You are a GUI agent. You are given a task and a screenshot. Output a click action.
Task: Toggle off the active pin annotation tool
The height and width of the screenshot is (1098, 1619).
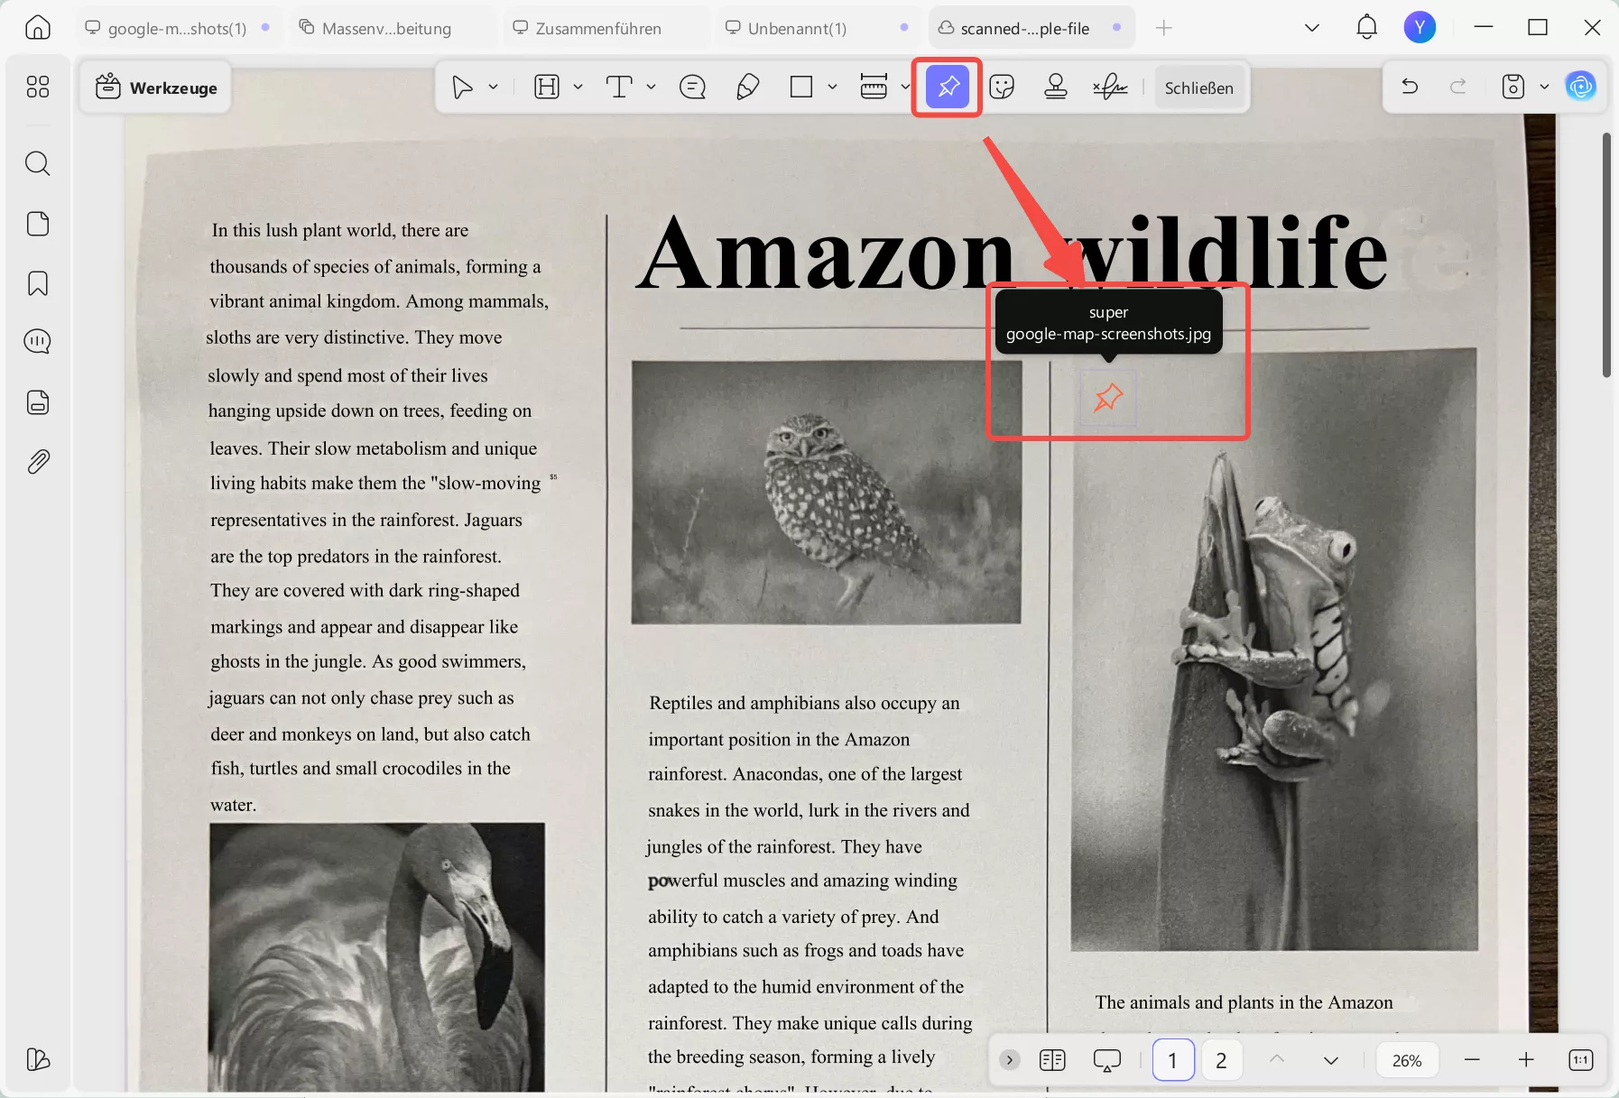[946, 87]
